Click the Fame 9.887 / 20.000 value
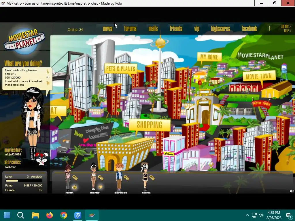295x221 pixels. 33,186
